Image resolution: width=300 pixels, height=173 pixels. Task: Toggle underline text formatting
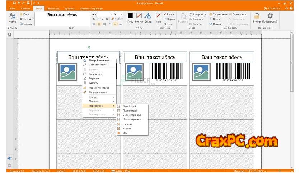[x=102, y=19]
